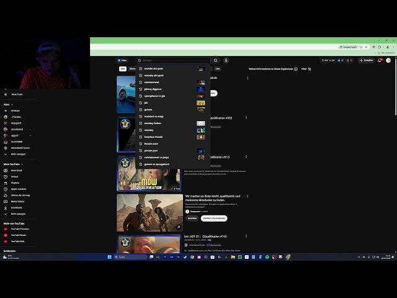Open Windows Start menu

(110, 257)
